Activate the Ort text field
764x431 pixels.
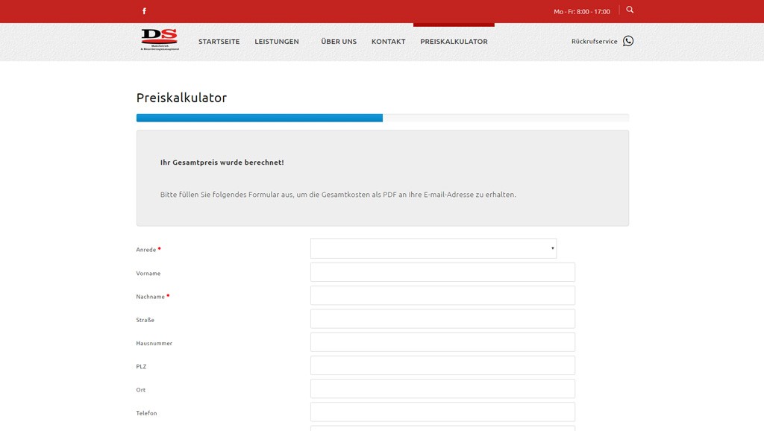pos(442,388)
